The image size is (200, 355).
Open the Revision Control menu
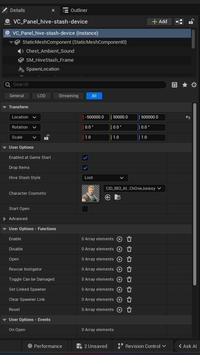click(x=142, y=346)
